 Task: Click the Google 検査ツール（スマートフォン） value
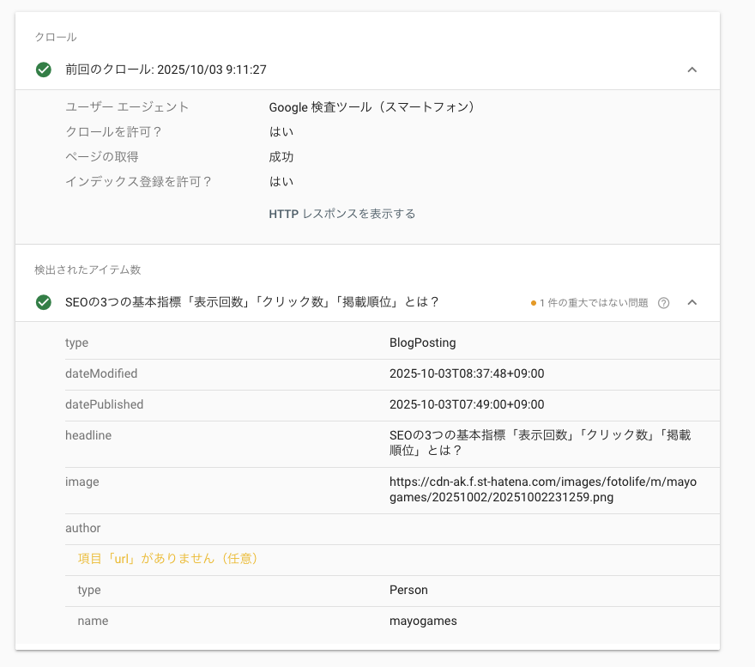[x=371, y=107]
